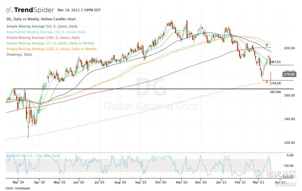302x191 pixels.
Task: Click the 'May '20' date axis label
Action: click(59, 182)
